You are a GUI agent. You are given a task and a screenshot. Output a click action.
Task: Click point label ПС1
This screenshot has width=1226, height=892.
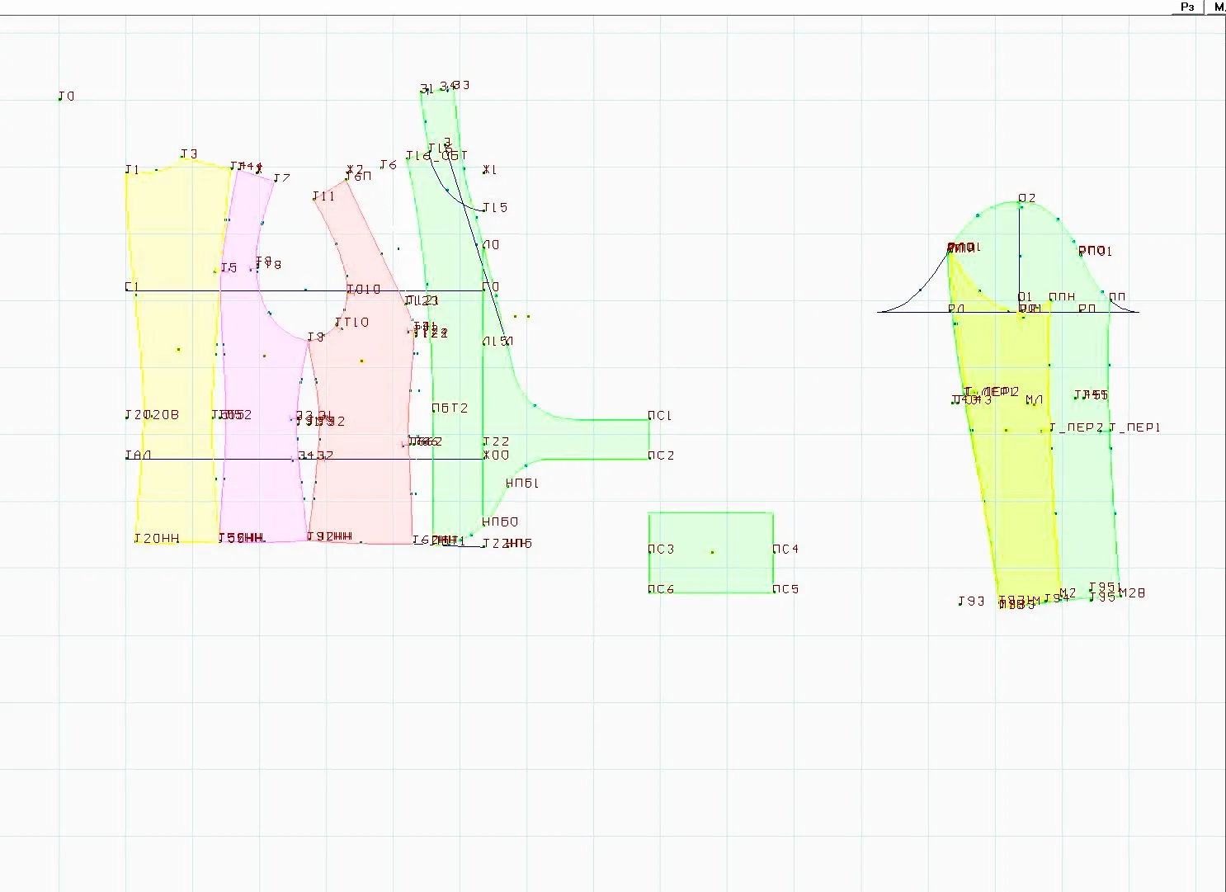660,416
